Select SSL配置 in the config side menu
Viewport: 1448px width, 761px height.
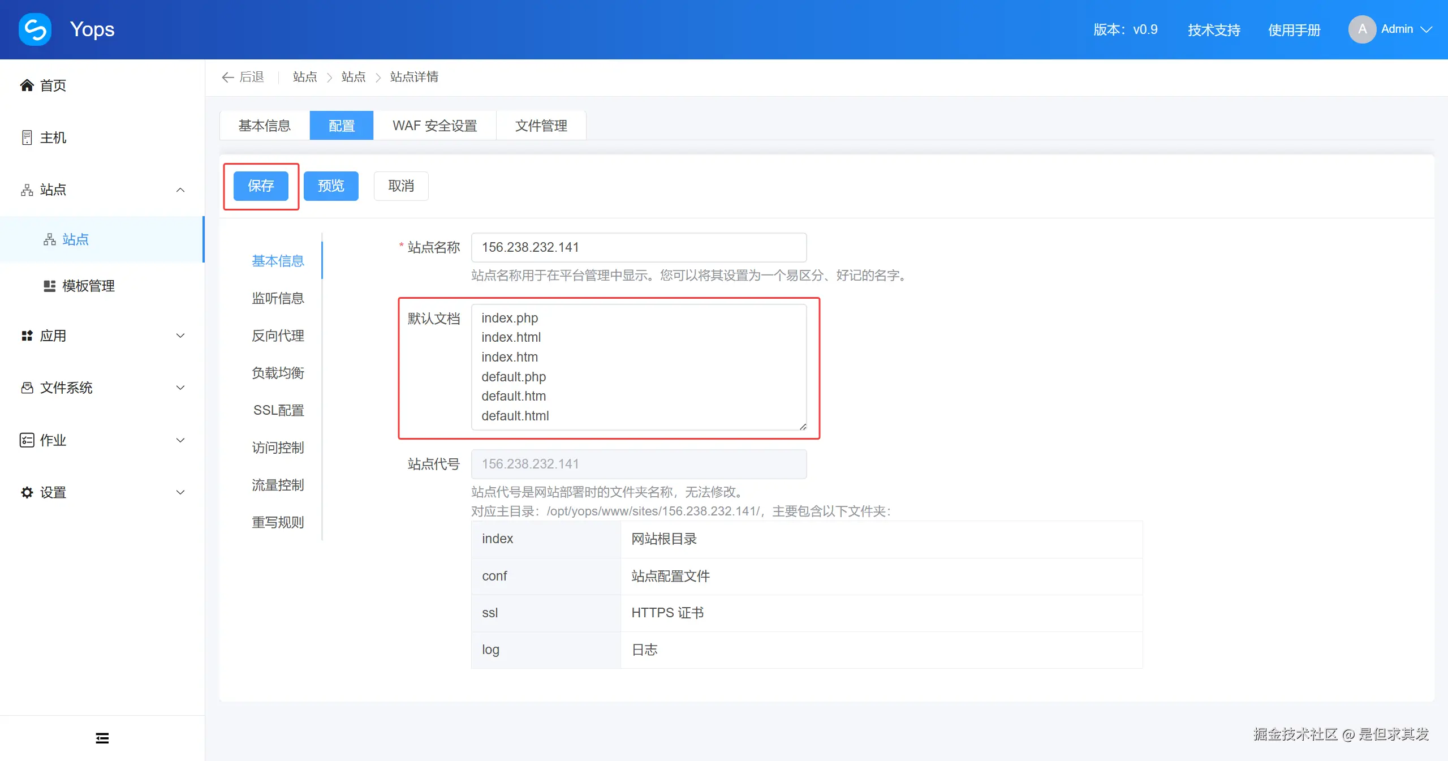[x=278, y=410]
